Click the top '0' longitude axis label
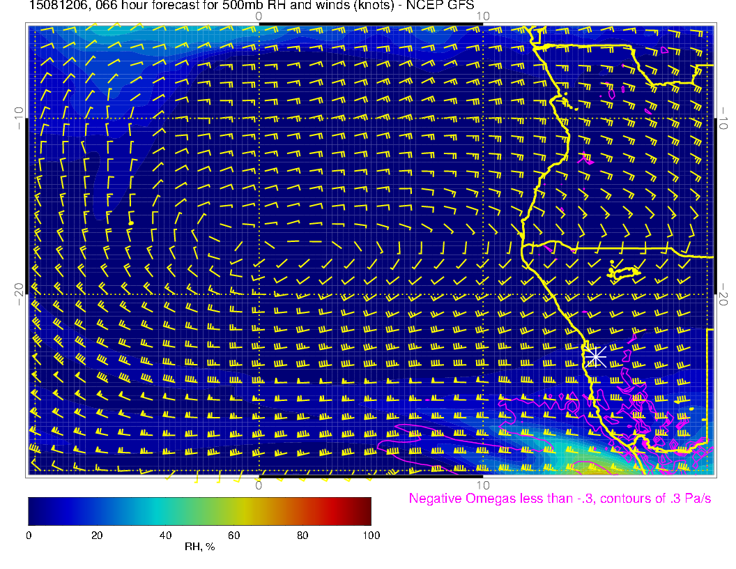 tap(259, 16)
